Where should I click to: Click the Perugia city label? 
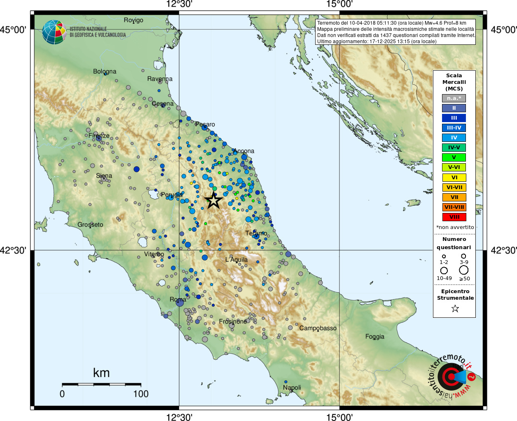coord(171,194)
